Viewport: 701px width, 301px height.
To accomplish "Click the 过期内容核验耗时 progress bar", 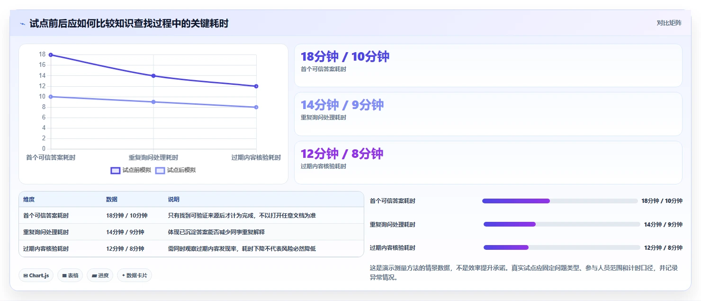I will [562, 247].
